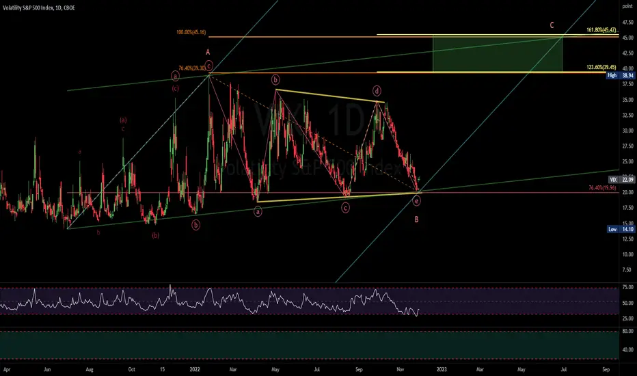
Task: Click the 76.40%(19.96) retracement label
Action: [602, 188]
